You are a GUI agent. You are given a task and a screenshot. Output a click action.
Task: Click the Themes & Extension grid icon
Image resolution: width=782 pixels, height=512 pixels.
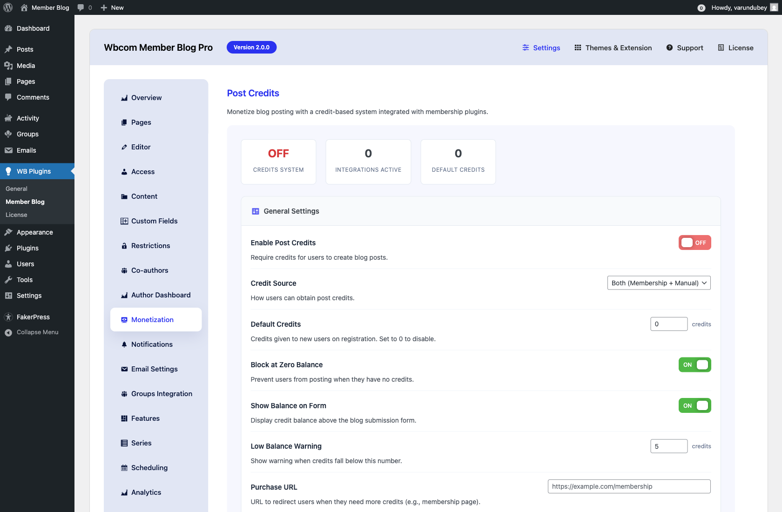coord(578,47)
